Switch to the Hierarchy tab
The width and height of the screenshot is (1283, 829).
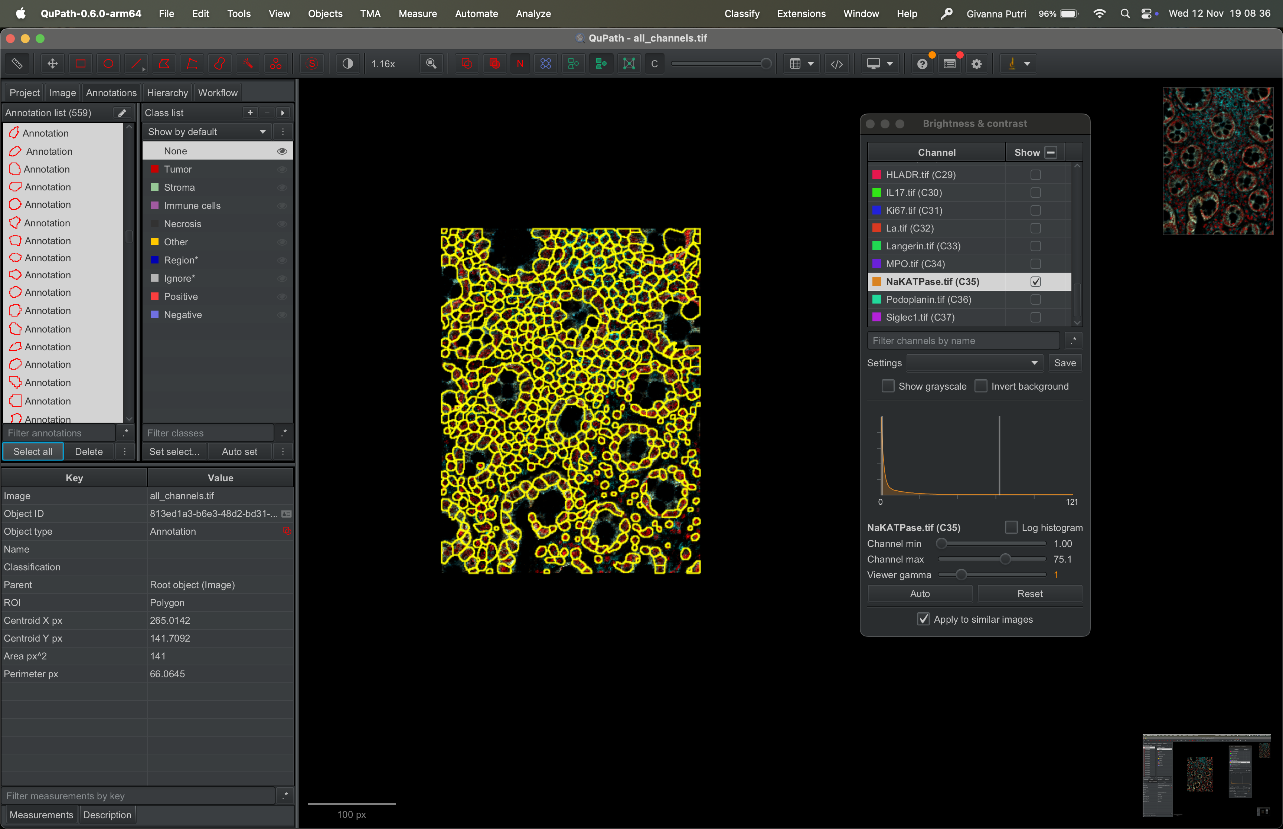coord(167,93)
